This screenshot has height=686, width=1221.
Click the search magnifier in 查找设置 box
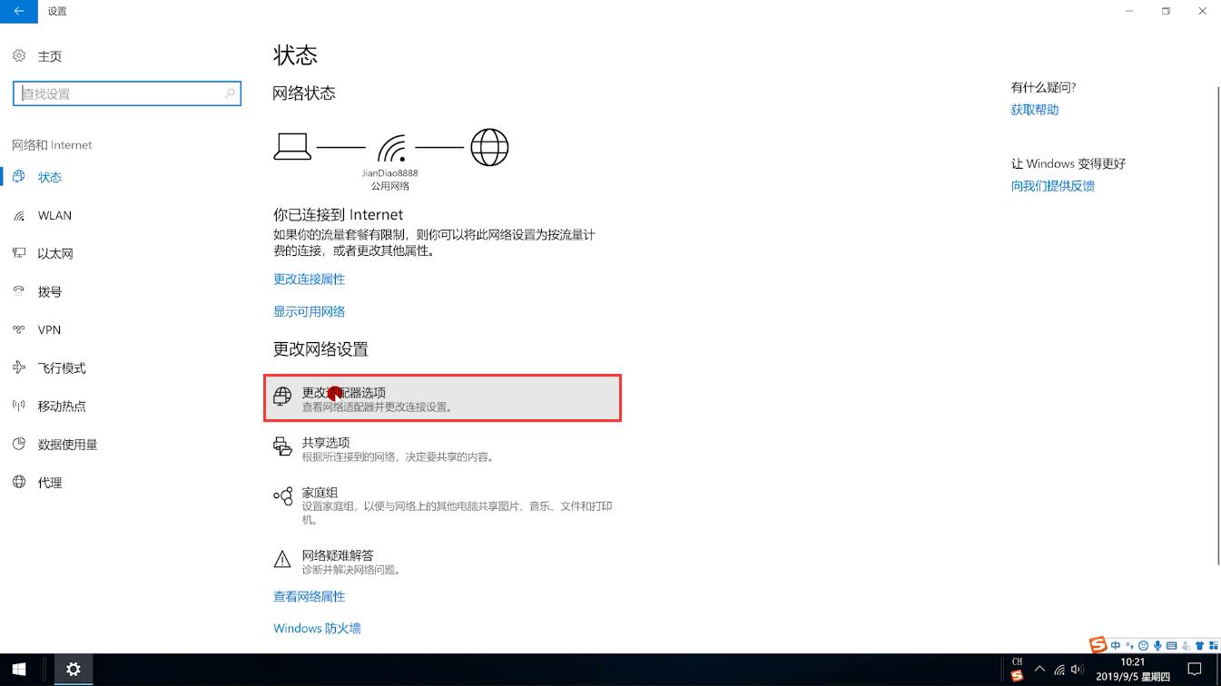(231, 93)
